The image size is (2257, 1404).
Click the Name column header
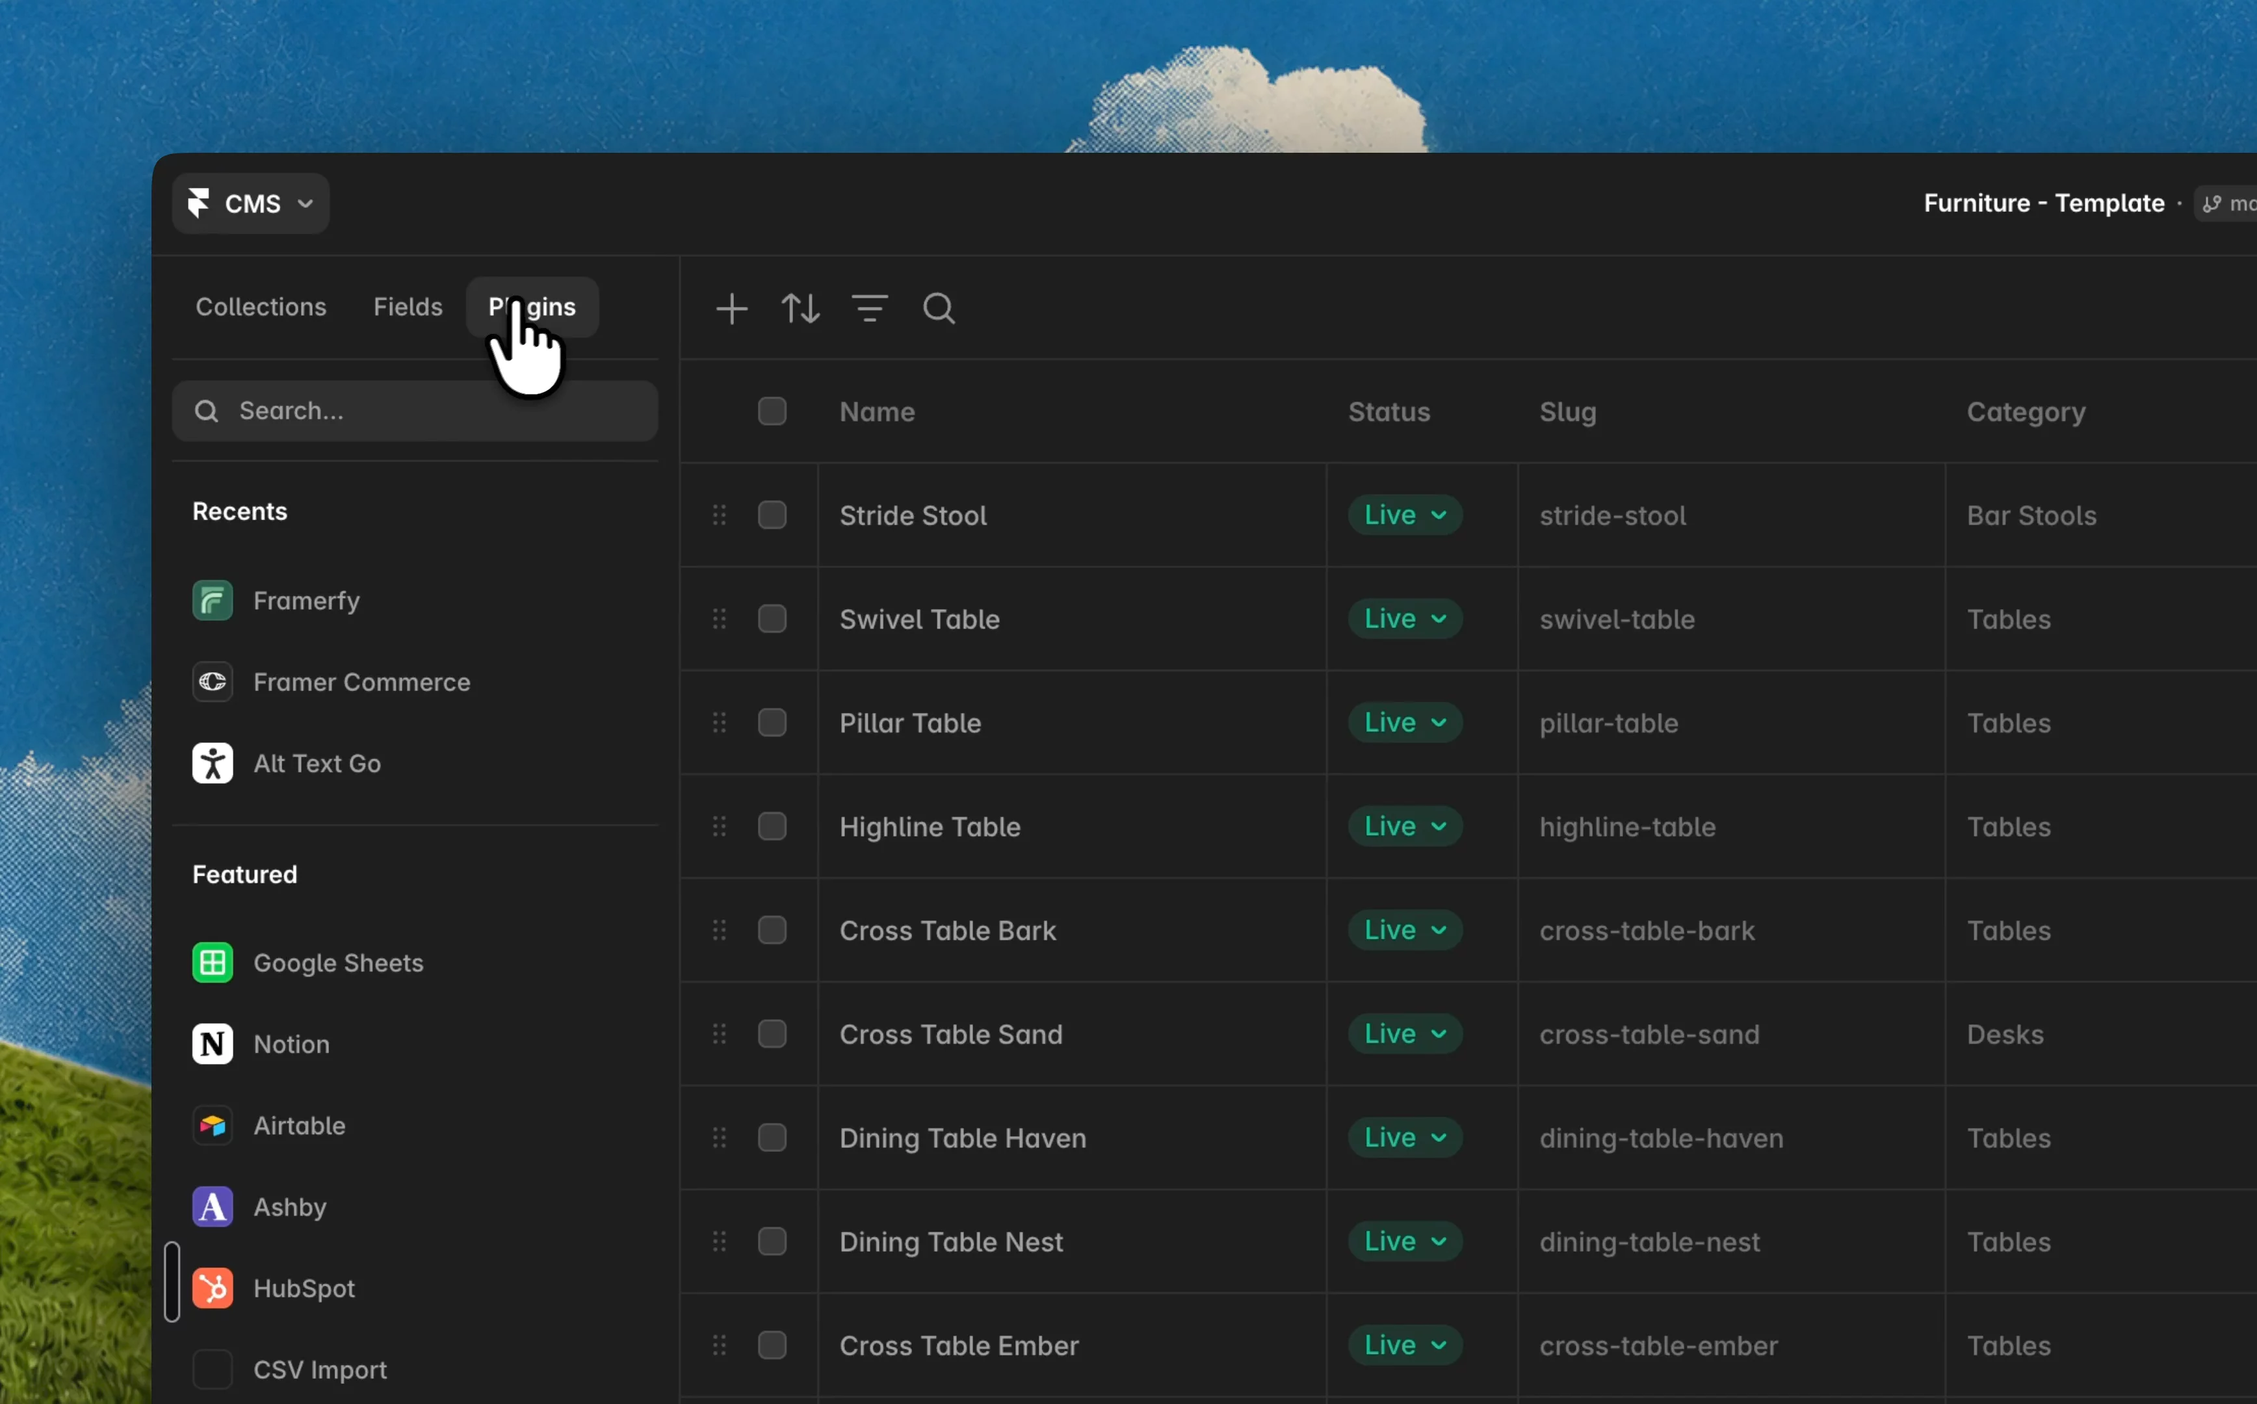(878, 411)
